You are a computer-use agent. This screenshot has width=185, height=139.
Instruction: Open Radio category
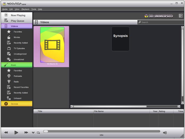(x=16, y=82)
